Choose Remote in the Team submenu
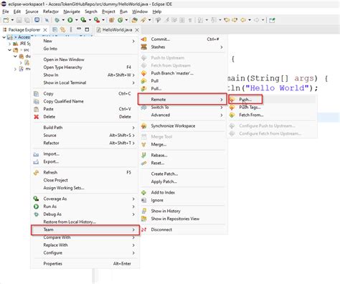Viewport: 340px width, 284px height. coord(182,99)
